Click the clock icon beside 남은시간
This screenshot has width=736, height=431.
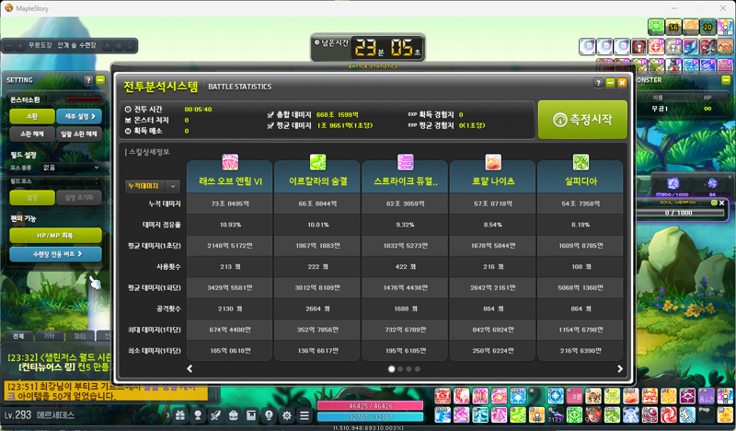click(316, 42)
